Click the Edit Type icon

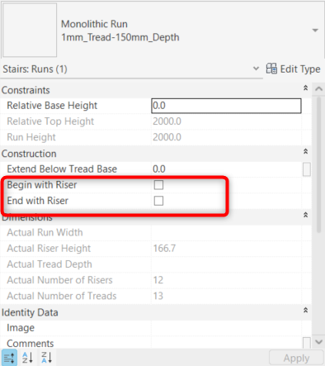tap(271, 69)
